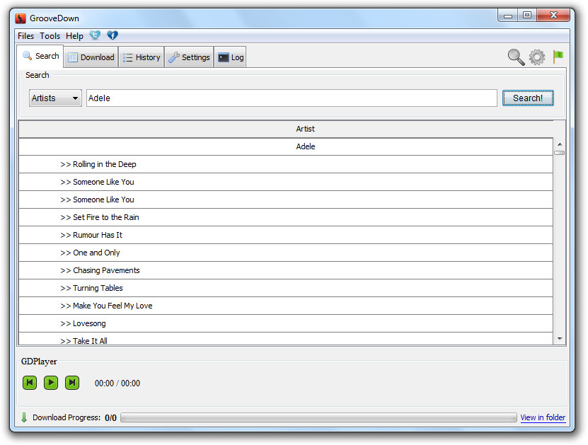The height and width of the screenshot is (445, 588).
Task: Select the Take It All song
Action: click(286, 339)
